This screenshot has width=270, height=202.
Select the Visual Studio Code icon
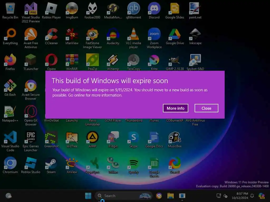tap(10, 141)
